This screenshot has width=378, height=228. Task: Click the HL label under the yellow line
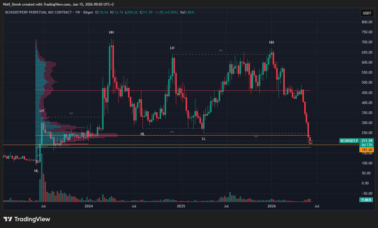point(142,134)
